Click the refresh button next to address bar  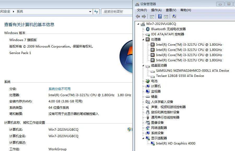(96, 11)
